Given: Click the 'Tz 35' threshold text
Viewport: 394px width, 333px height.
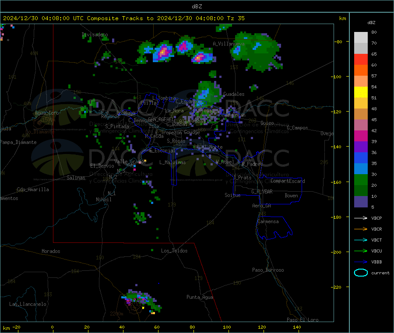Looking at the screenshot, I should pyautogui.click(x=236, y=18).
